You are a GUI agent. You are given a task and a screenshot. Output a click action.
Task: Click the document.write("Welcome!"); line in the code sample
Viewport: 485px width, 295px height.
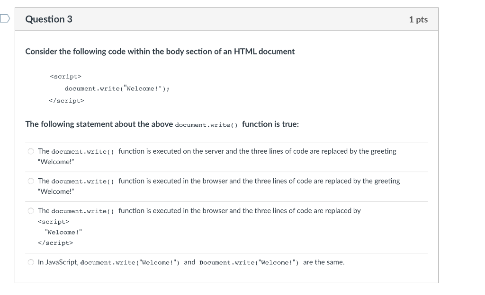(x=117, y=88)
